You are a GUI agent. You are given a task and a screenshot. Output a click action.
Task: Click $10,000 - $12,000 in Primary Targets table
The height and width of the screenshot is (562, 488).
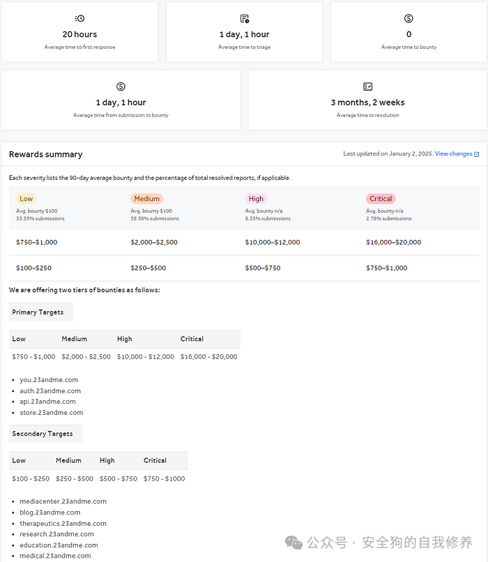[x=146, y=357]
